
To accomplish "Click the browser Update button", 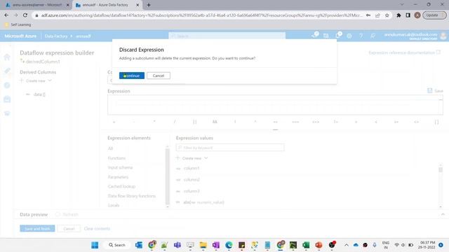I will coord(435,15).
